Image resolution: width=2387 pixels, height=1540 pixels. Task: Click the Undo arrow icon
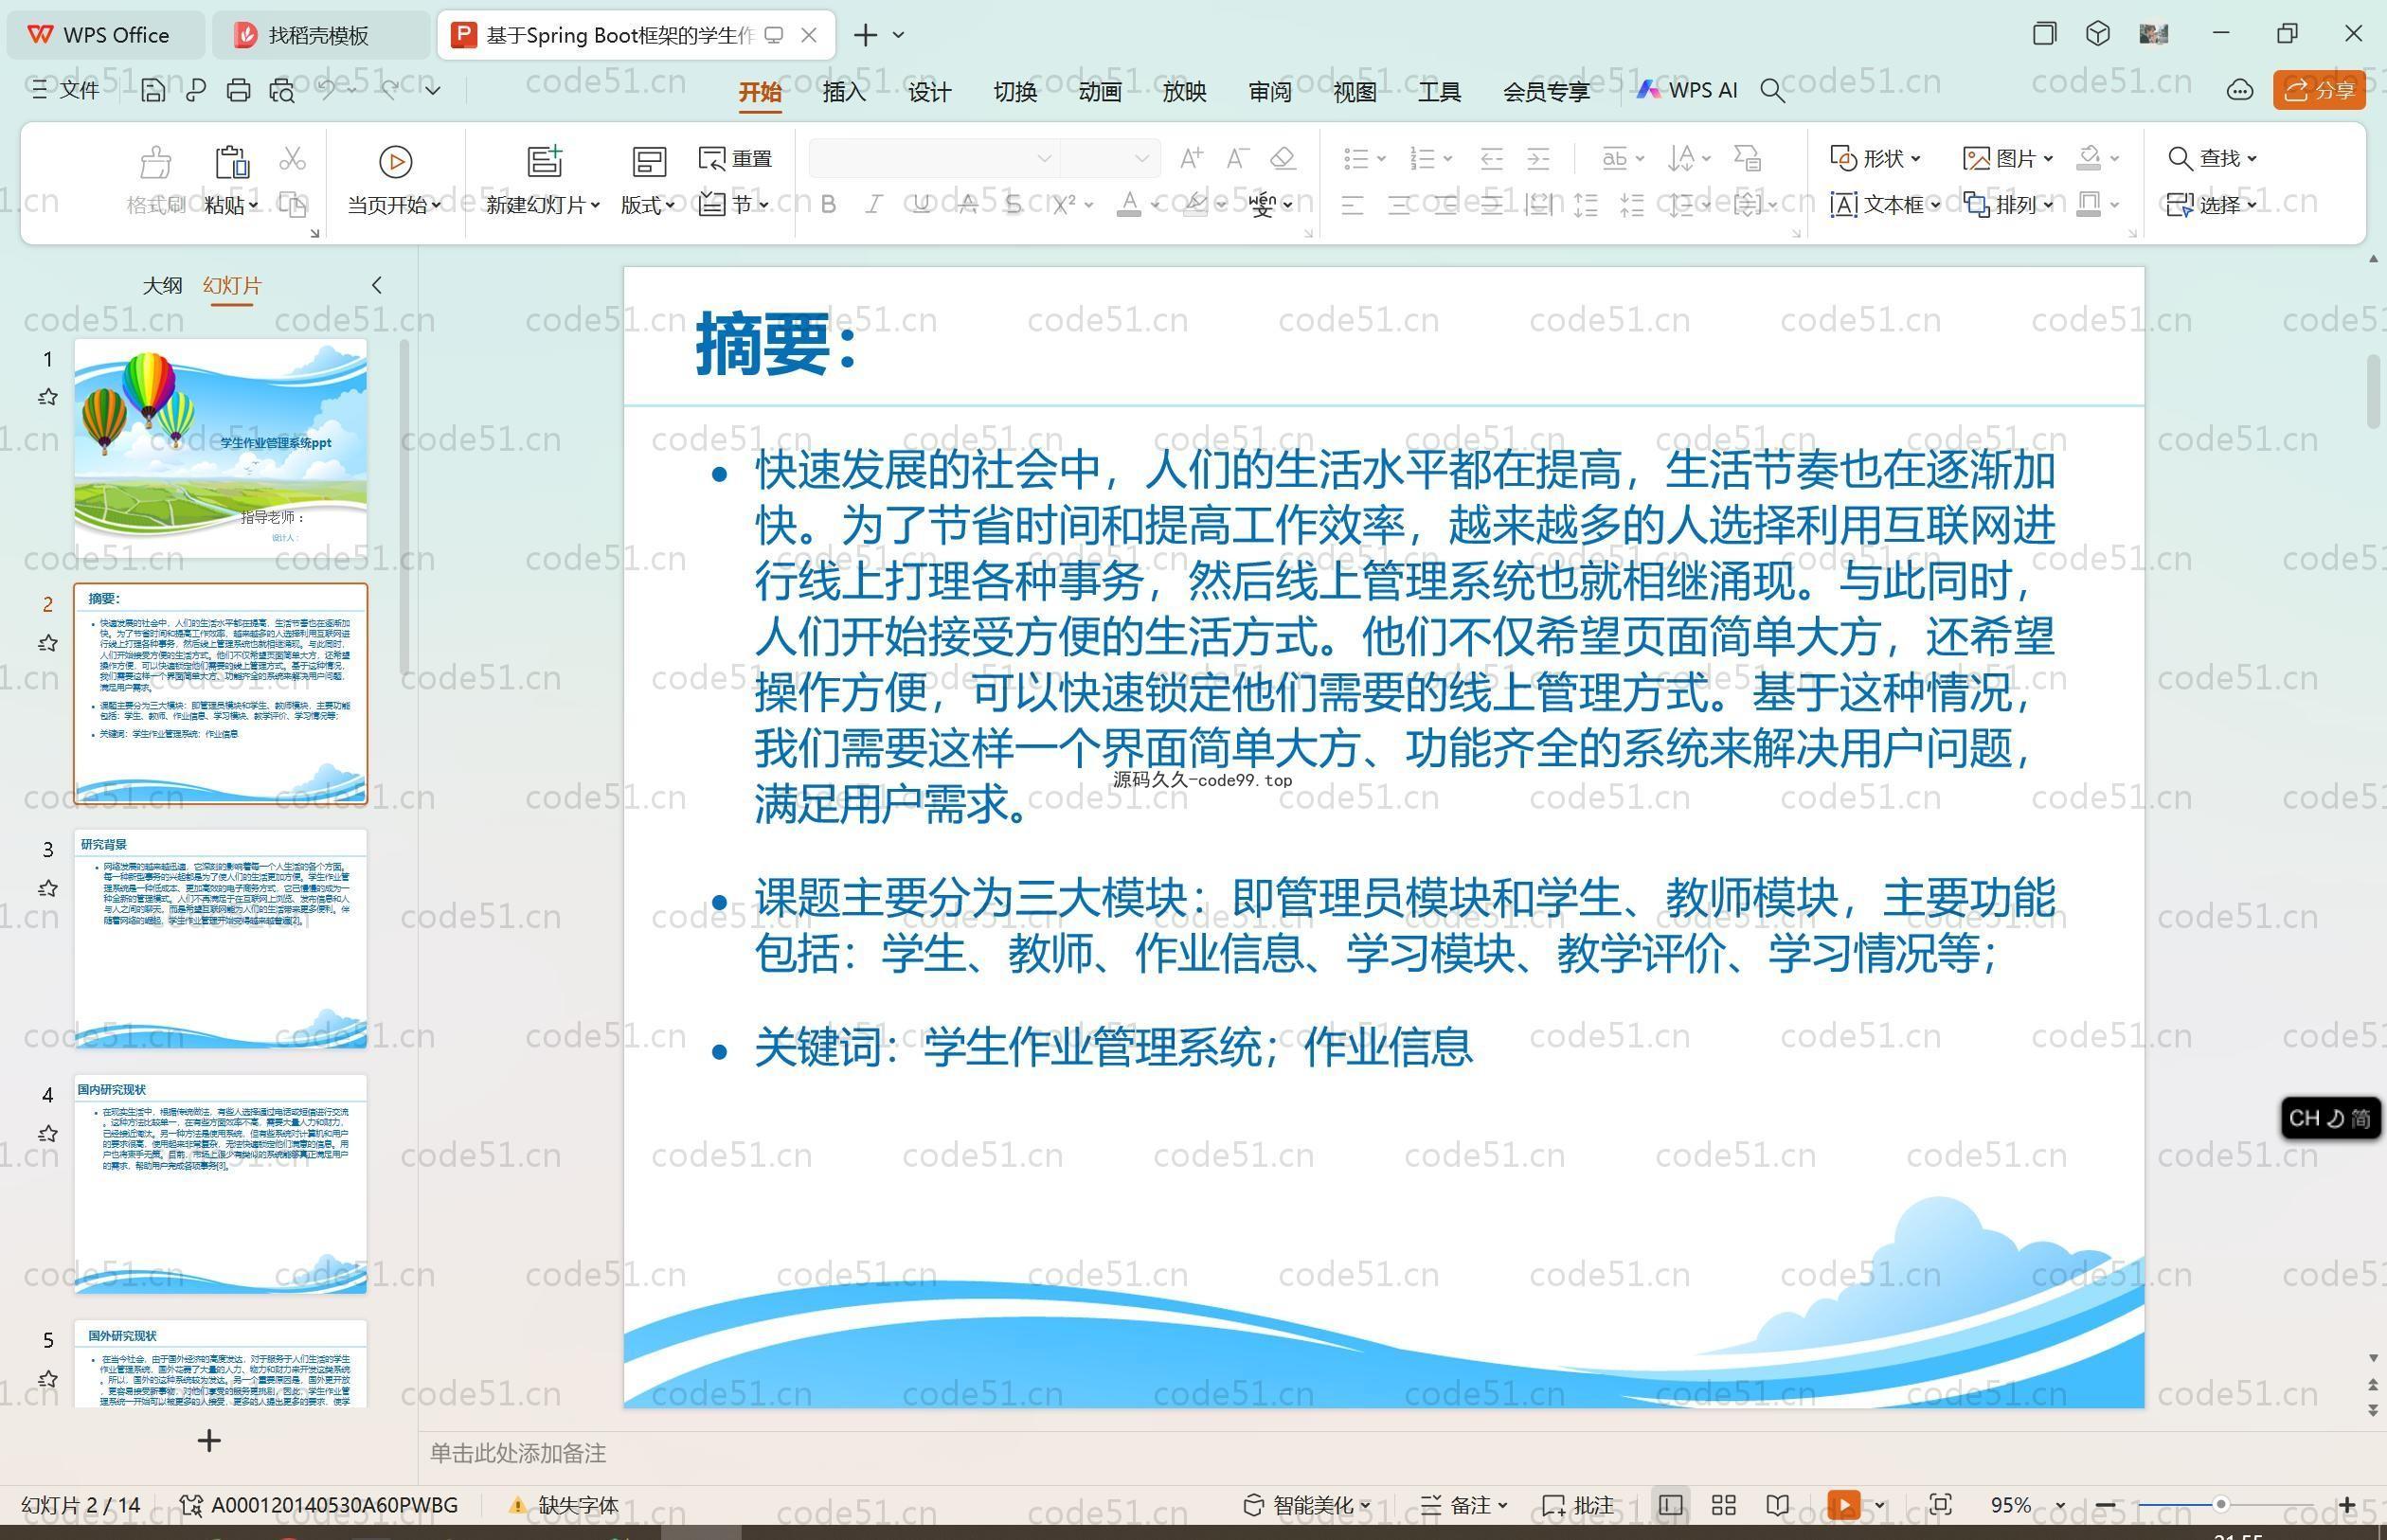(327, 90)
